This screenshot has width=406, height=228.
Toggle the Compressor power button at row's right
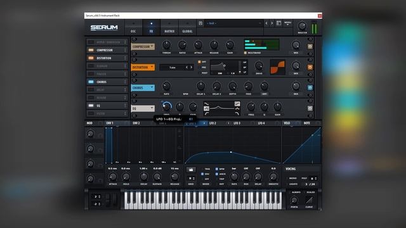coord(310,46)
